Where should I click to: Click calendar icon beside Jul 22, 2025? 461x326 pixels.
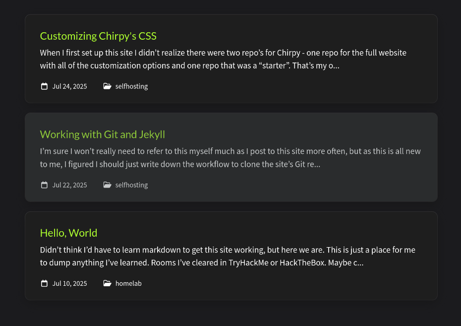point(44,185)
